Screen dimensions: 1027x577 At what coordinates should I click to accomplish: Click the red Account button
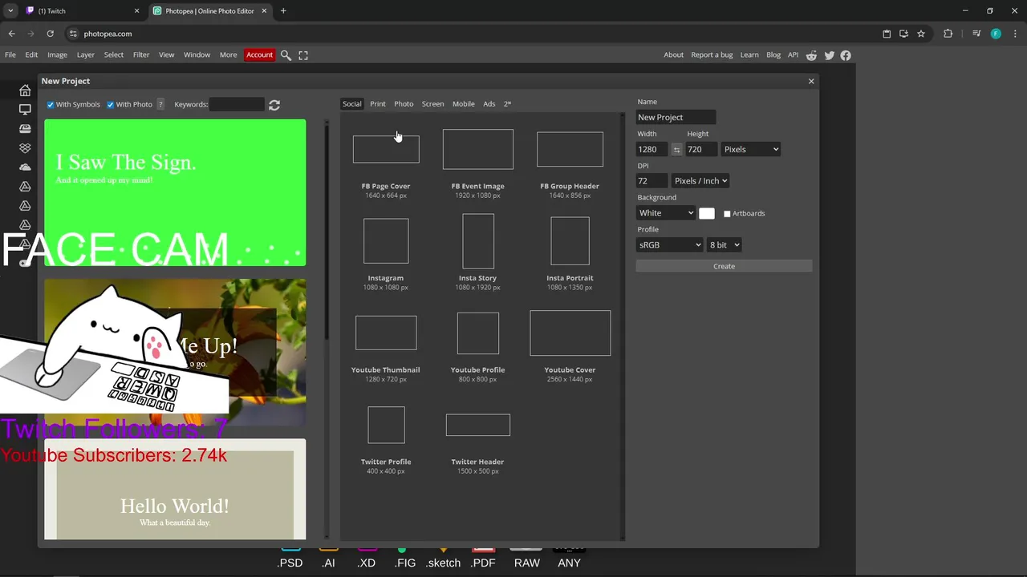pos(259,55)
